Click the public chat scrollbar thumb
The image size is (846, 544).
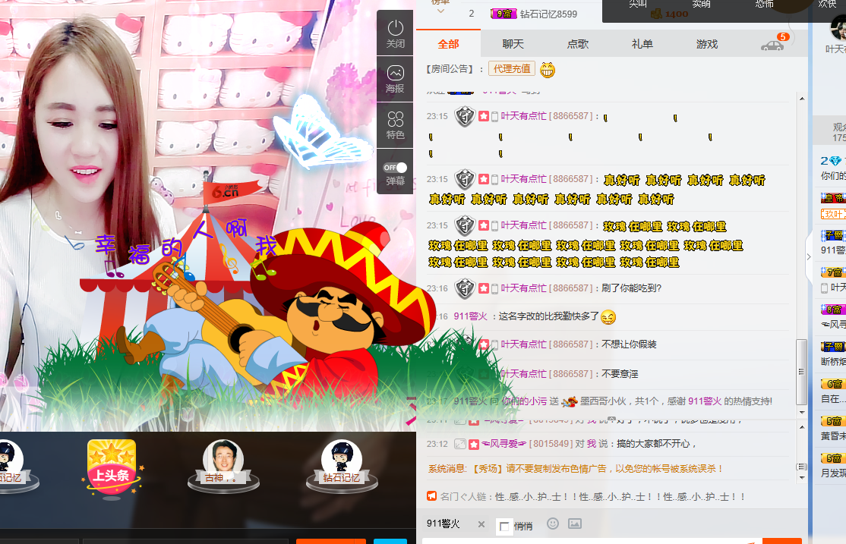click(x=802, y=372)
